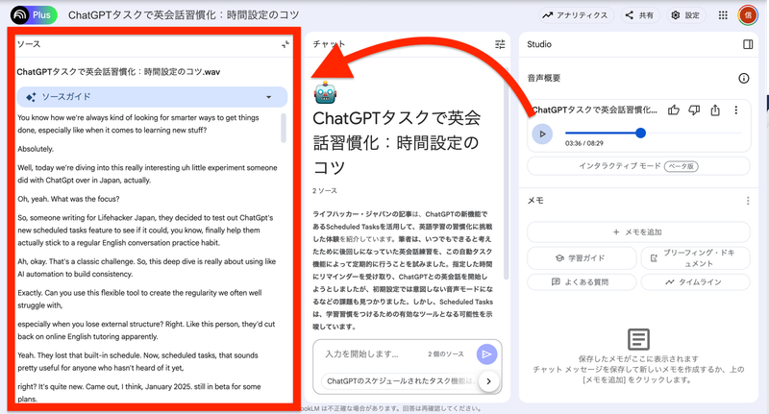Click the audio overview share icon
The width and height of the screenshot is (769, 414).
pyautogui.click(x=715, y=110)
